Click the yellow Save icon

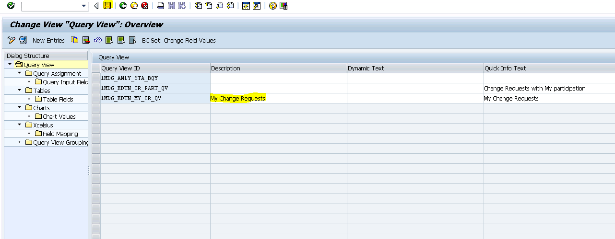[x=107, y=6]
